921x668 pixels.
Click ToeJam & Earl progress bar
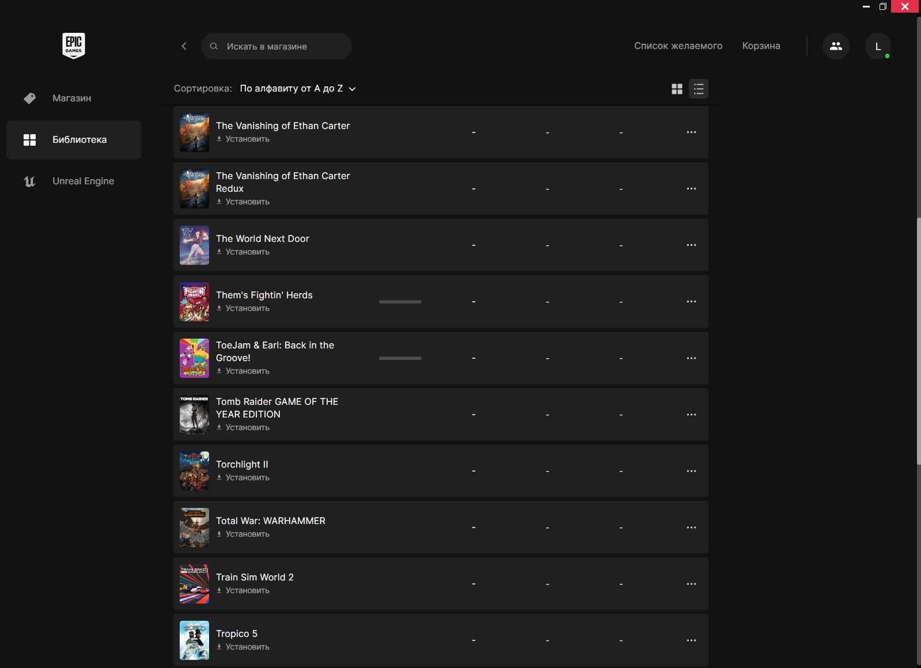tap(400, 358)
